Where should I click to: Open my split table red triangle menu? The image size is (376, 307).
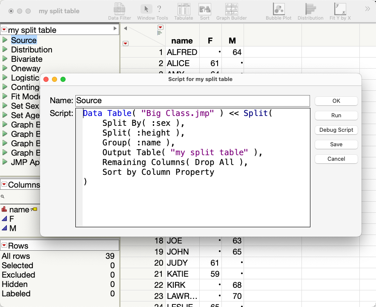click(x=4, y=30)
